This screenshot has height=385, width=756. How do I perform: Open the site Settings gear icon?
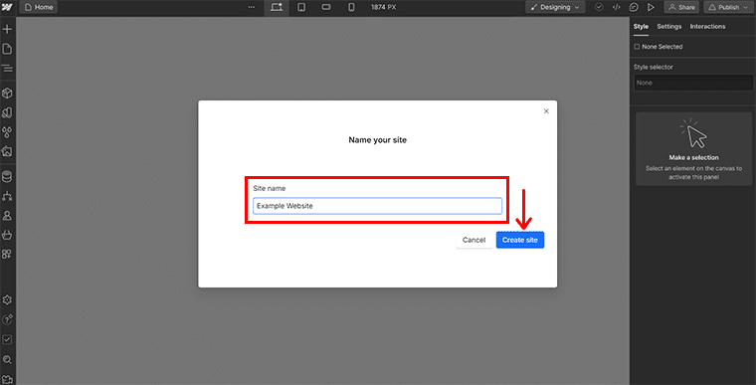pyautogui.click(x=7, y=300)
